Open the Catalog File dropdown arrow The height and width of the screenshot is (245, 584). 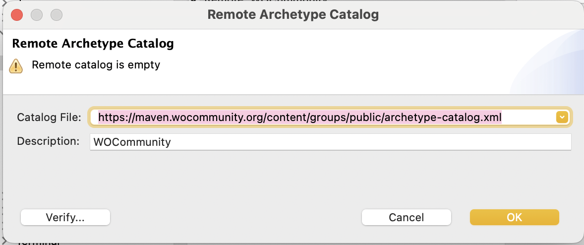click(562, 118)
